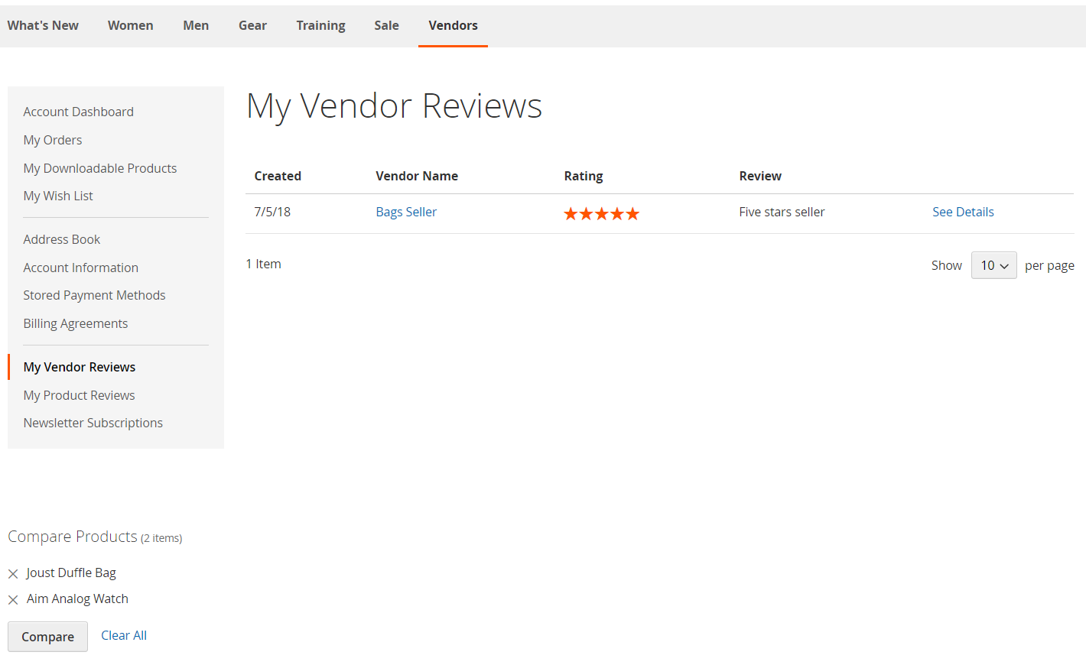View My Wish List
This screenshot has width=1086, height=665.
(x=58, y=196)
